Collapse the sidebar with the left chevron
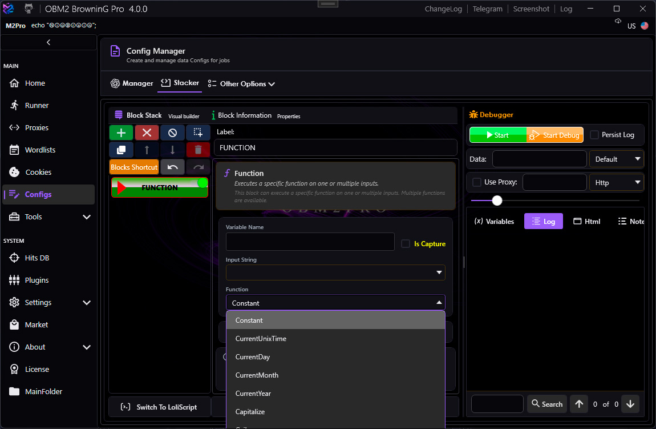 48,42
